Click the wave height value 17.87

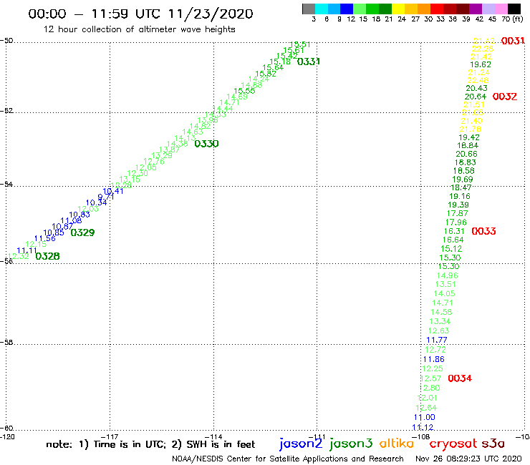[x=458, y=213]
